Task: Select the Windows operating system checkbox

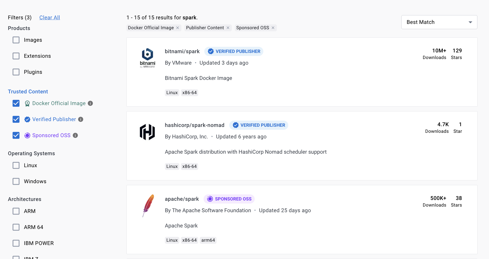Action: 16,181
